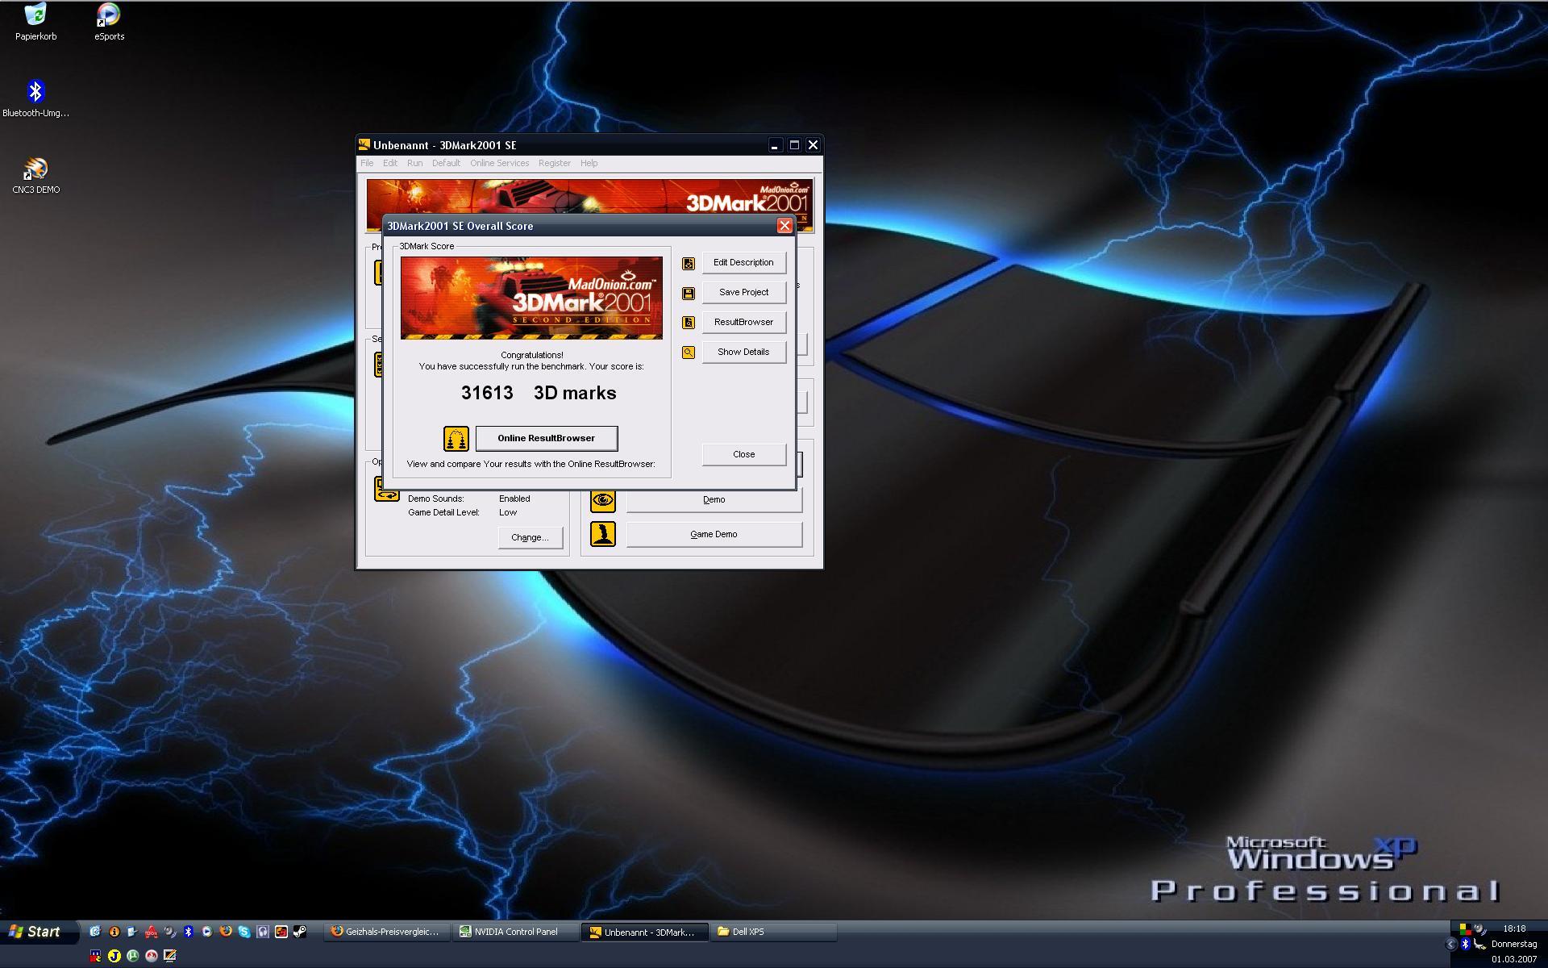Launch Steam from the quick launch bar
Image resolution: width=1548 pixels, height=968 pixels.
coord(300,932)
